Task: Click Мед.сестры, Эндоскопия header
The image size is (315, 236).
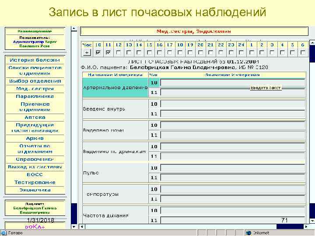Action: click(194, 31)
